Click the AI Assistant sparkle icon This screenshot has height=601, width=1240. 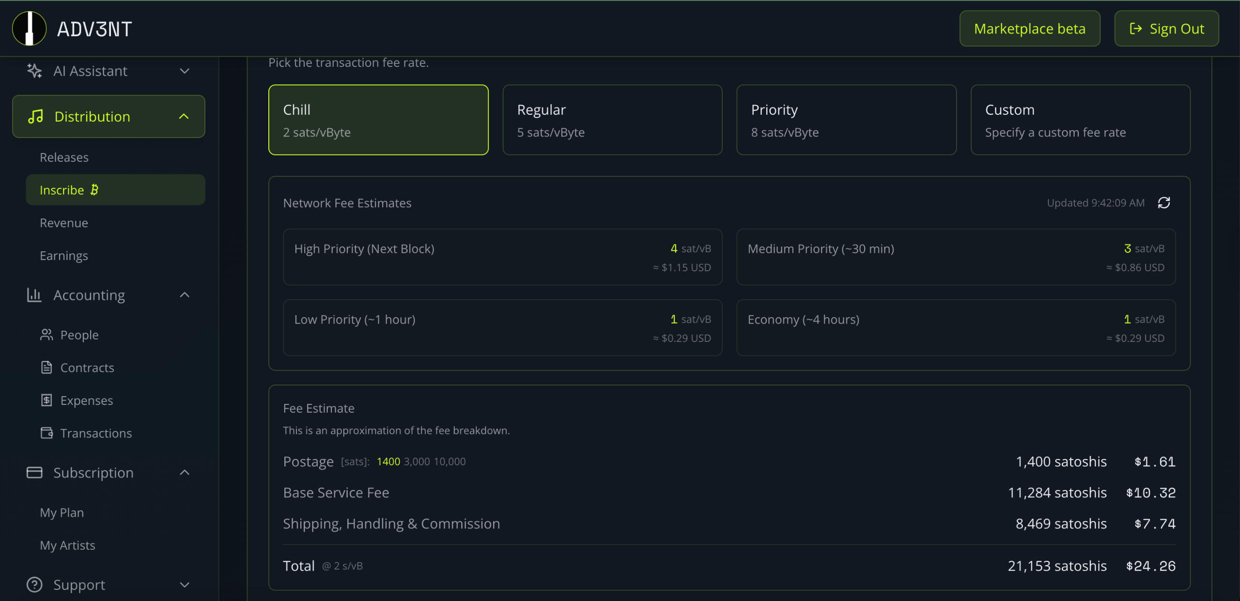[x=34, y=71]
